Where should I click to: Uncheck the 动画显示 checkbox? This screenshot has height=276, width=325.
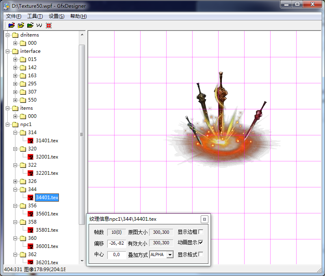(x=201, y=242)
